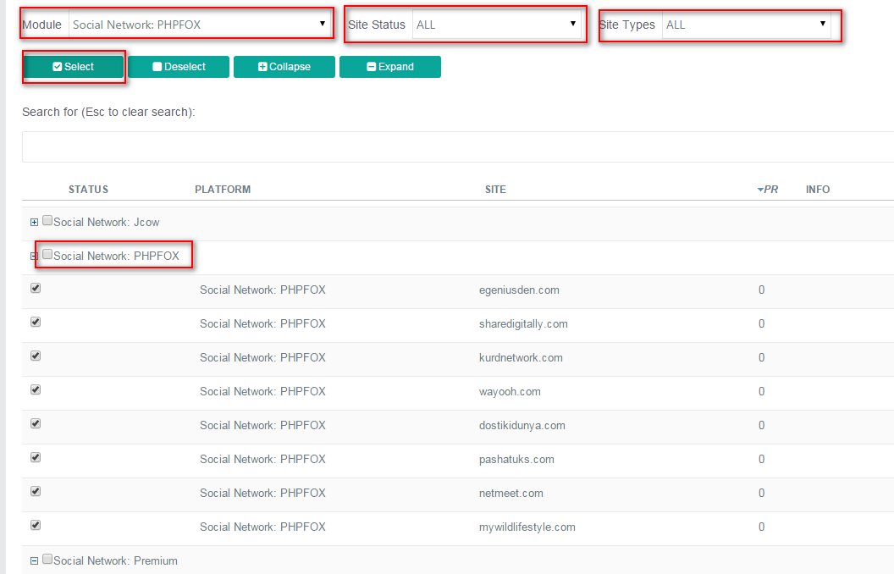Screen dimensions: 894x574
Task: Collapse the Social Network: Premium group
Action: [34, 561]
